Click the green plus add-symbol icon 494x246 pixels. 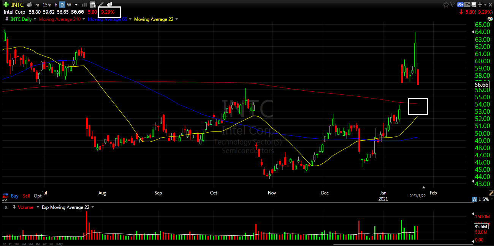6,5
